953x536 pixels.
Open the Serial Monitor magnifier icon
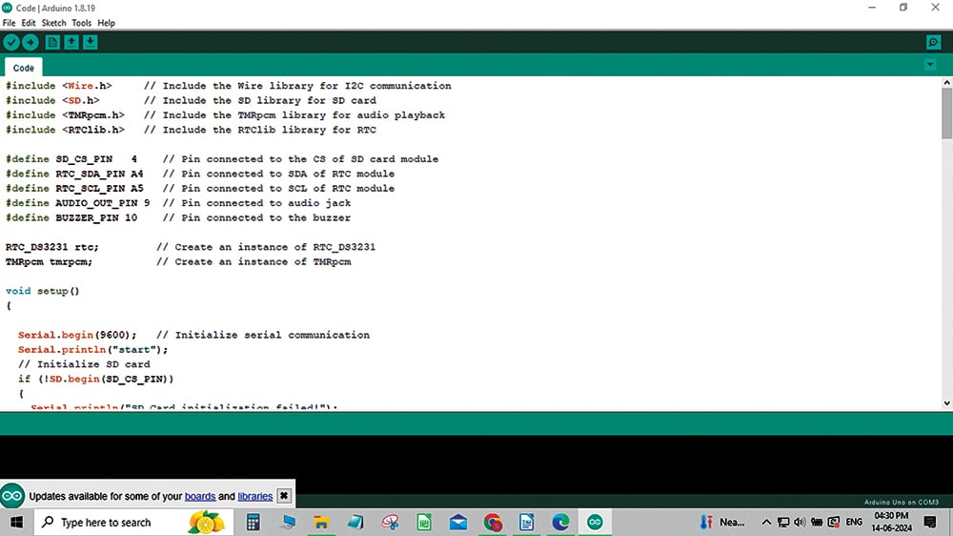(933, 42)
